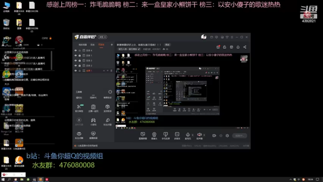
Task: Toggle the lock on the highlighted 全屏 1 layer
Action: (80, 70)
